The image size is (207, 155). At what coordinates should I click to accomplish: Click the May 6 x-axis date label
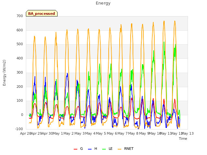(x=112, y=133)
